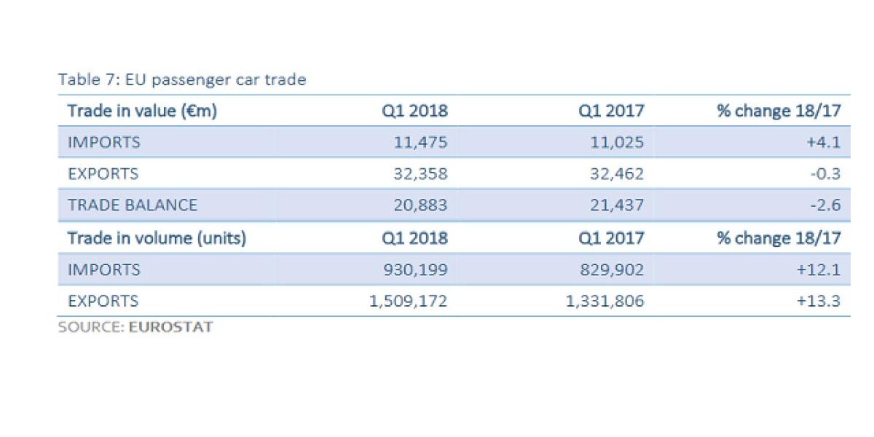Select the export volume 1,509,172
The height and width of the screenshot is (437, 874).
tap(407, 301)
